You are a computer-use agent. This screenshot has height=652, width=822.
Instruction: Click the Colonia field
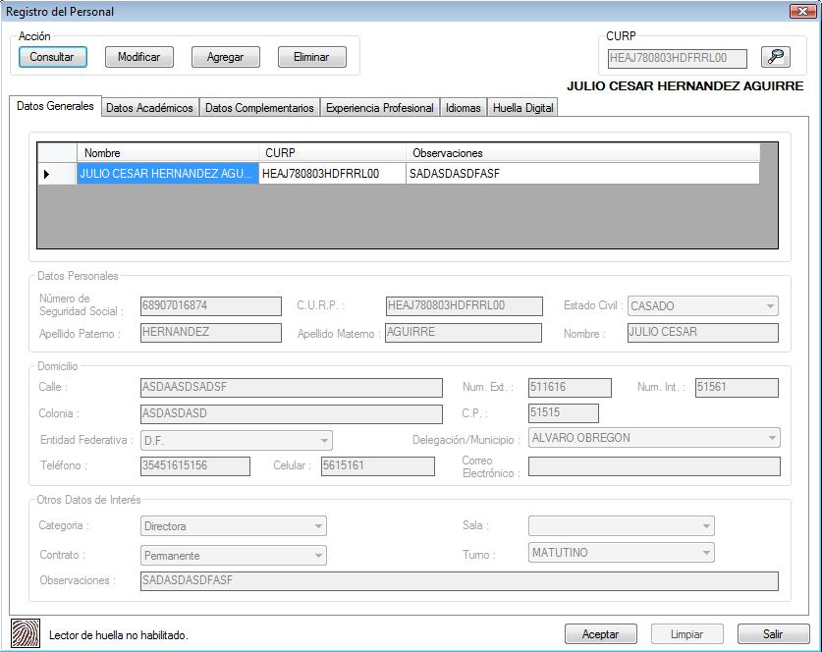tap(292, 414)
